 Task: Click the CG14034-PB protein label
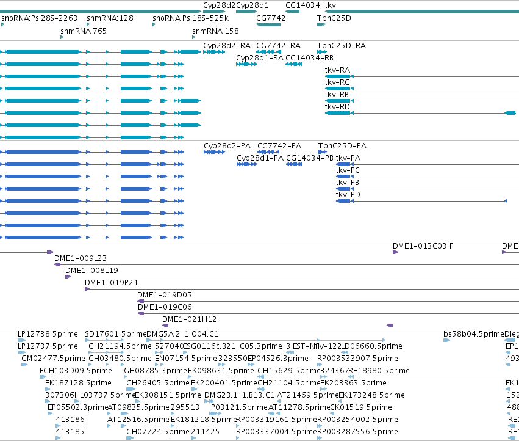click(310, 158)
